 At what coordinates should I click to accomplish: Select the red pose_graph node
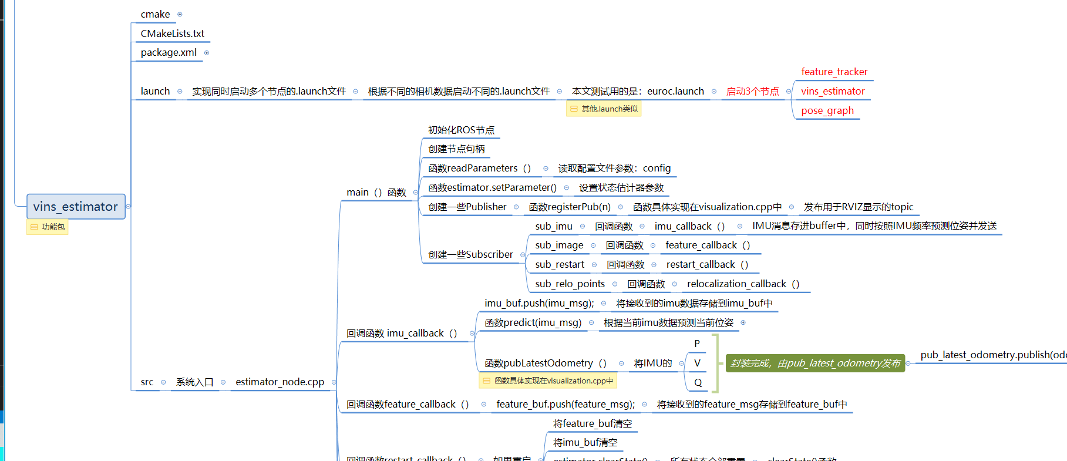click(x=827, y=110)
